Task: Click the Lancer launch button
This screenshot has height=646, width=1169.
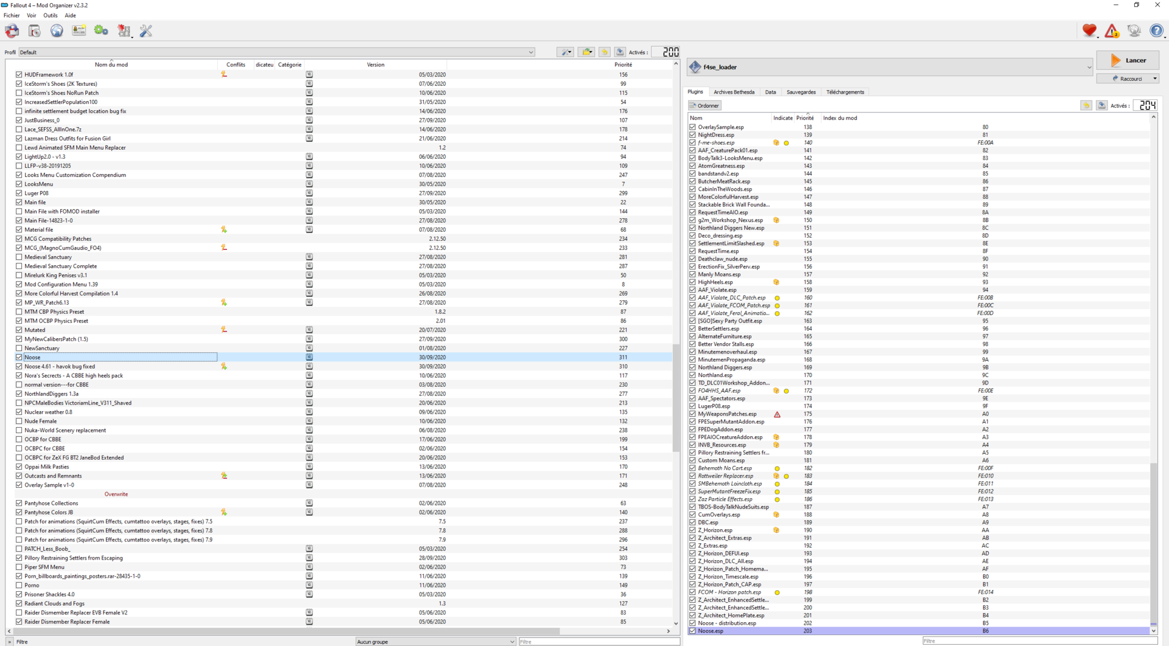Action: coord(1128,60)
